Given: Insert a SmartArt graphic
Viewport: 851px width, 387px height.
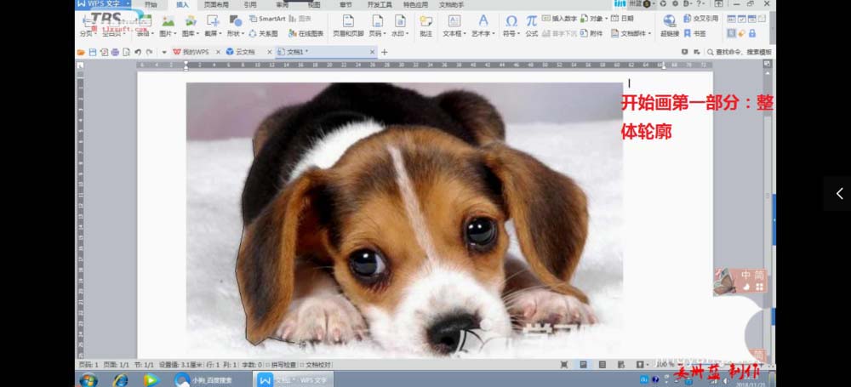Looking at the screenshot, I should [267, 19].
